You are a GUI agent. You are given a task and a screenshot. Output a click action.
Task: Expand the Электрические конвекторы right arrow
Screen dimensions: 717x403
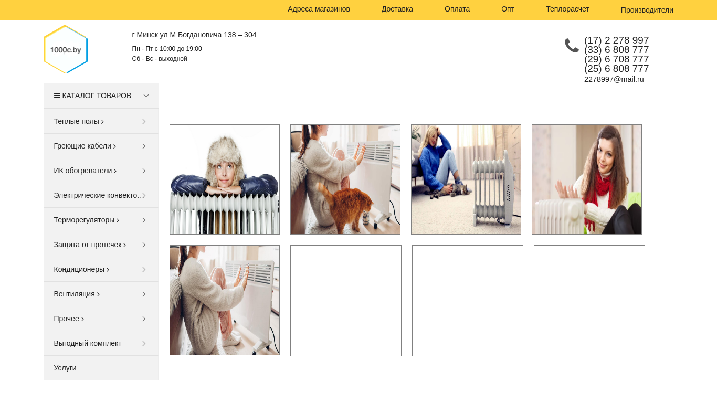click(x=144, y=195)
